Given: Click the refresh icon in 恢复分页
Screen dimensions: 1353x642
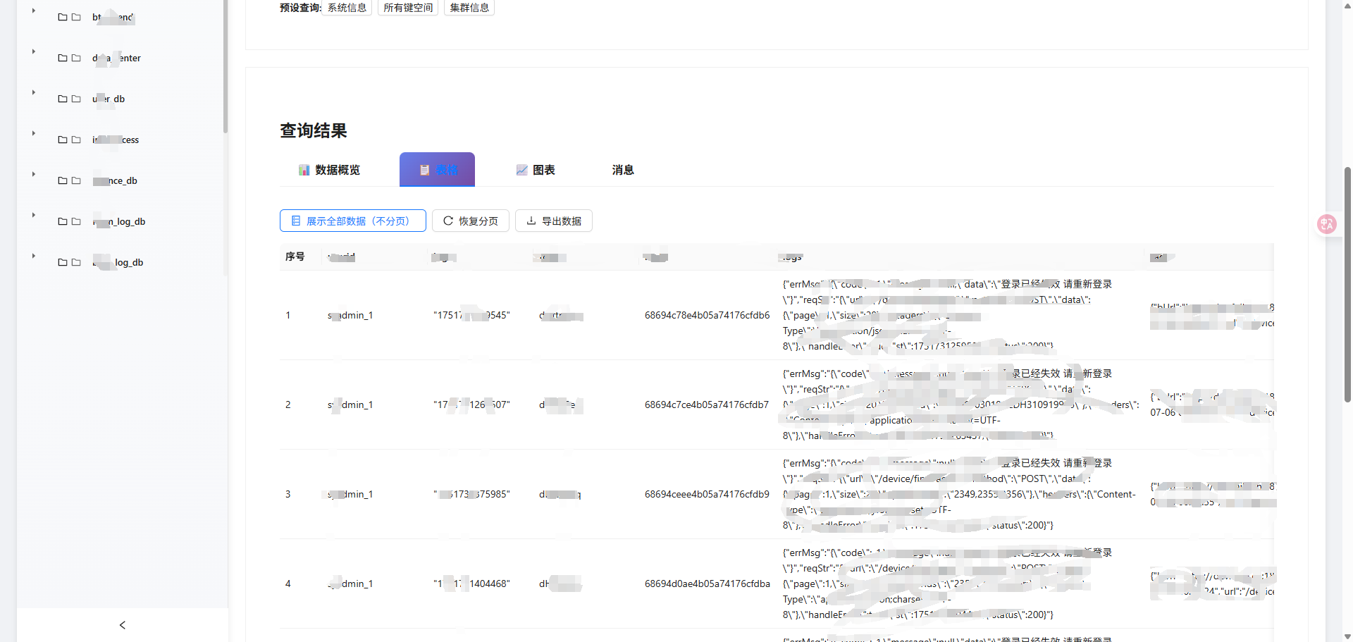Looking at the screenshot, I should point(447,221).
